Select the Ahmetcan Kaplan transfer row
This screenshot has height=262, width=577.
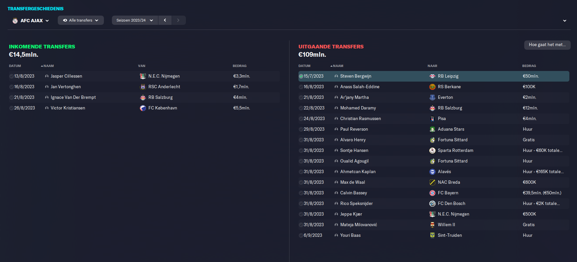(434, 172)
